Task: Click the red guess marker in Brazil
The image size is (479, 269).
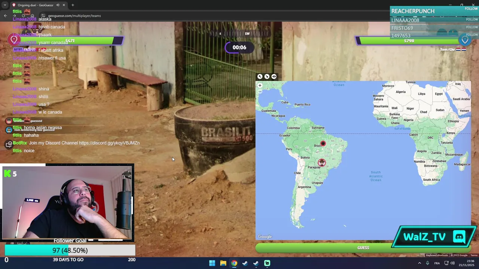Action: coord(323,143)
